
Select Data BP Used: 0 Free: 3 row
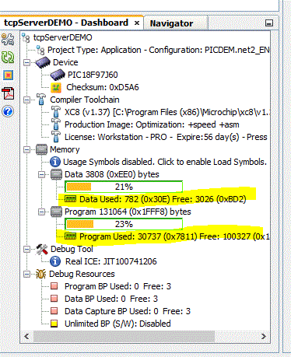tap(111, 299)
